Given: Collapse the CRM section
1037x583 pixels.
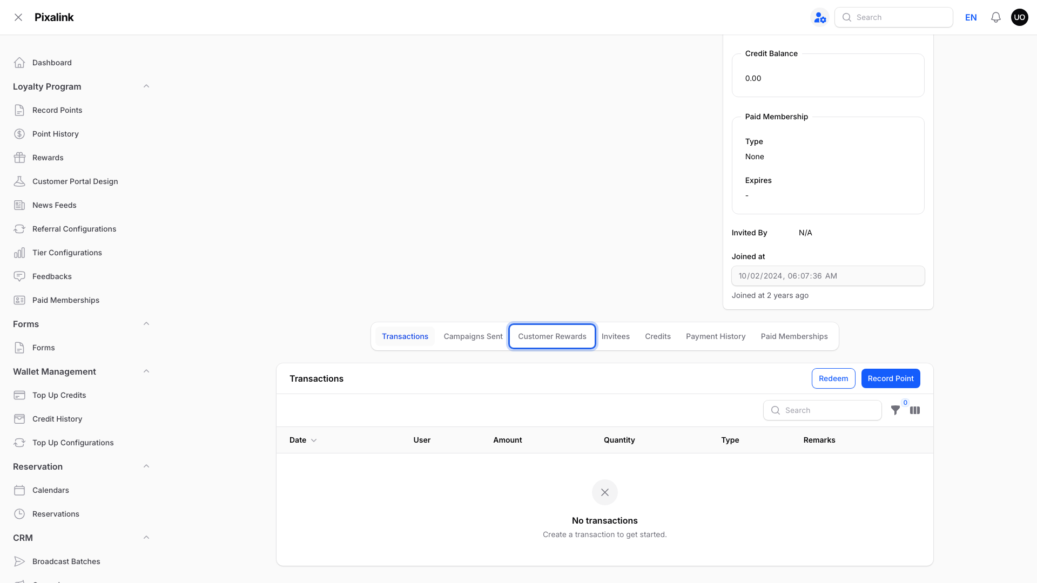Looking at the screenshot, I should click(146, 538).
